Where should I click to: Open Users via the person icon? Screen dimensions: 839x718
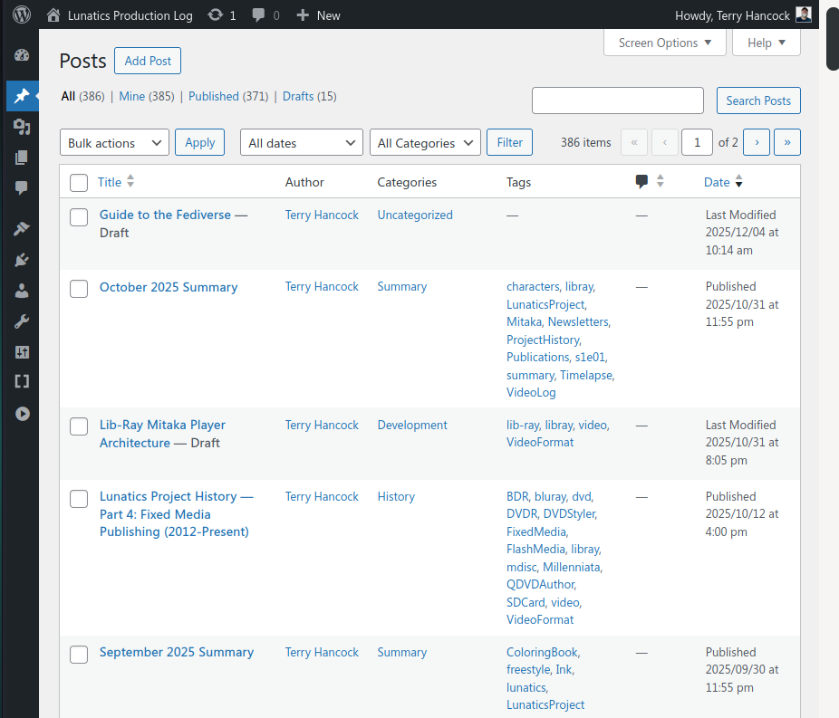click(x=22, y=291)
